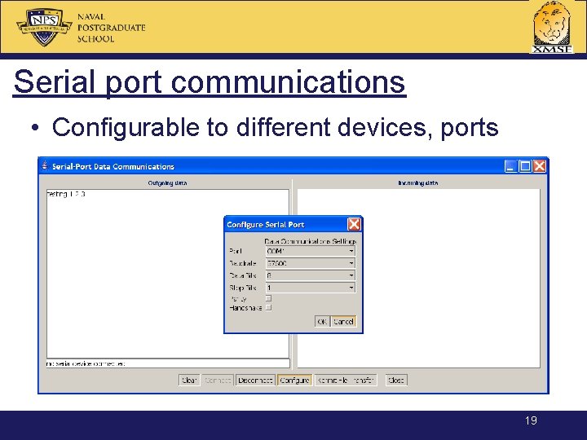The image size is (587, 440).
Task: Open Configure from the bottom buttons
Action: pyautogui.click(x=294, y=381)
